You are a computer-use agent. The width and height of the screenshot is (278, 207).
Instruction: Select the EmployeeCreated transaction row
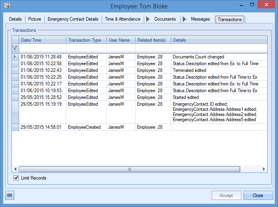pos(84,127)
